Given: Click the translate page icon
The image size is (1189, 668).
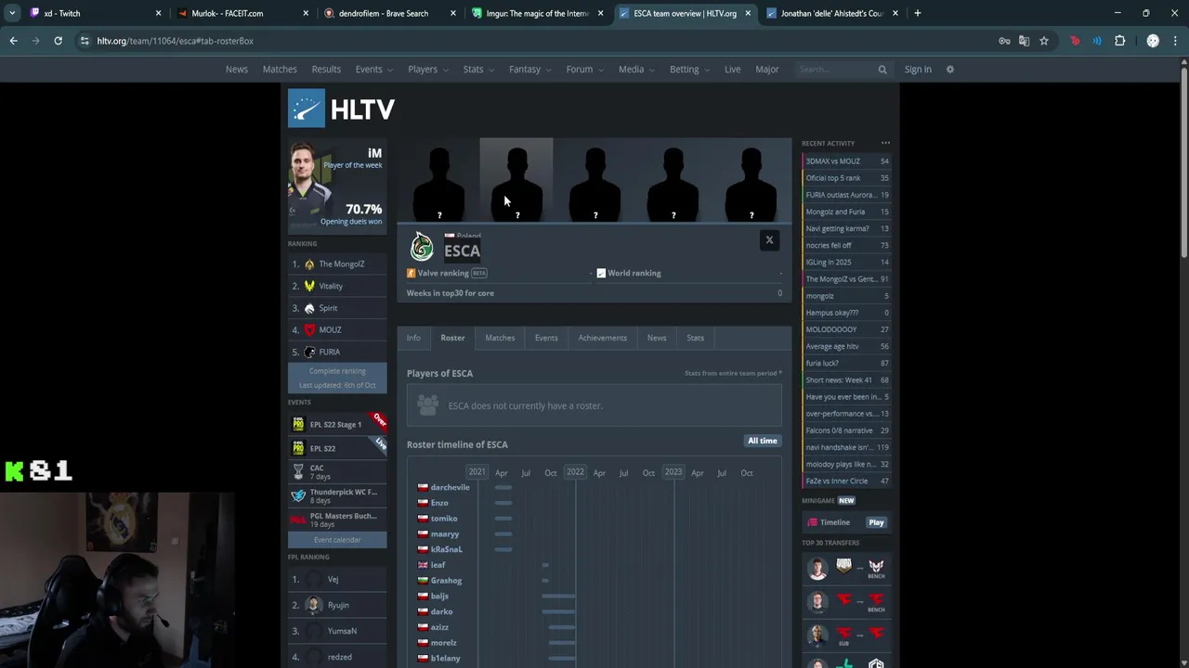Looking at the screenshot, I should pyautogui.click(x=1024, y=41).
